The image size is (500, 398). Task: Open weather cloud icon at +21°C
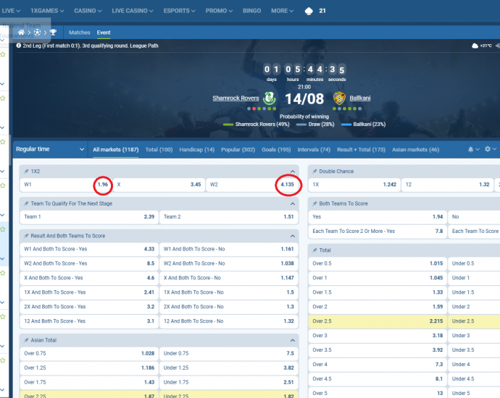475,46
